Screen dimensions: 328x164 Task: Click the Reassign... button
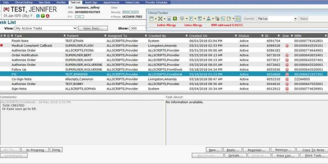256,150
